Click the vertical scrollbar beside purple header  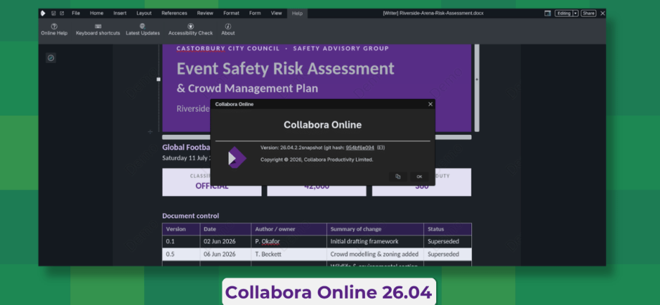[x=477, y=88]
